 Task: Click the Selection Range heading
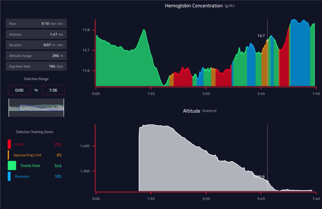pos(36,79)
